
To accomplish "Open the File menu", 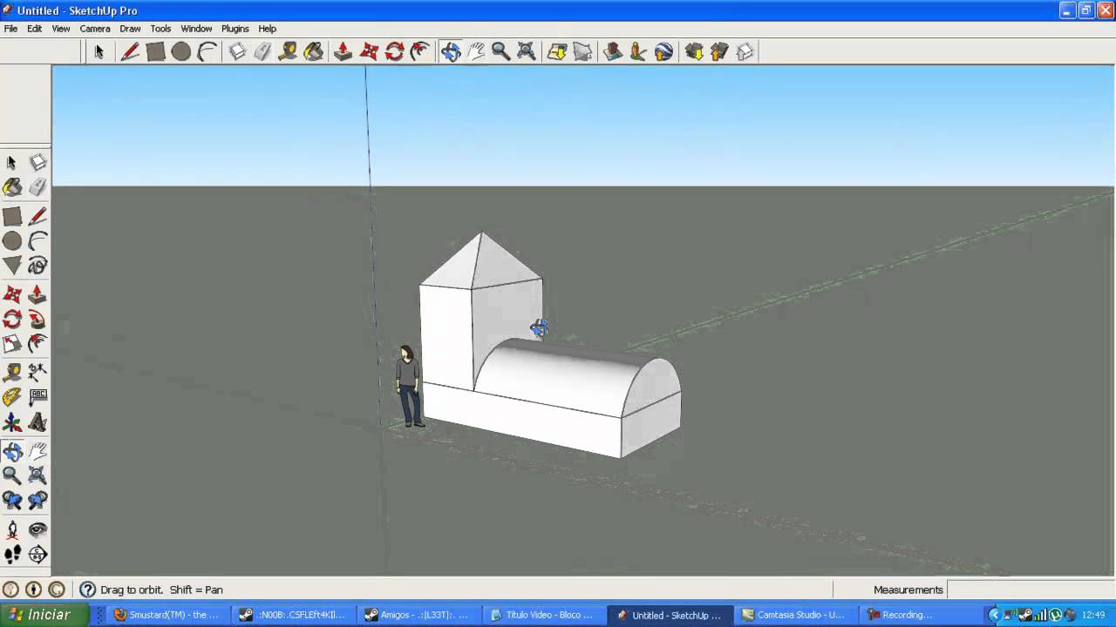I will tap(10, 29).
